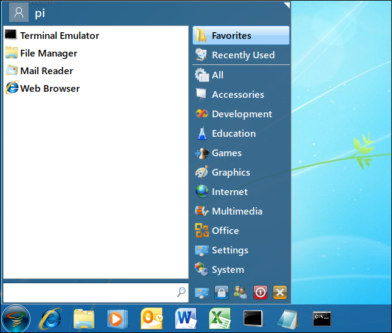The height and width of the screenshot is (333, 392).
Task: Click the lock screen padlock icon
Action: [x=221, y=292]
